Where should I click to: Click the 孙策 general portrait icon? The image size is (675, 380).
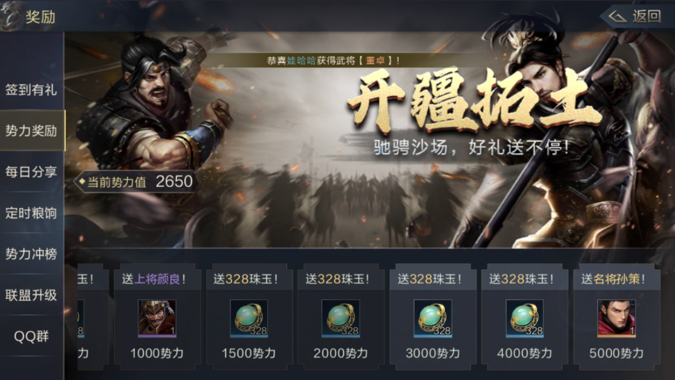(616, 318)
